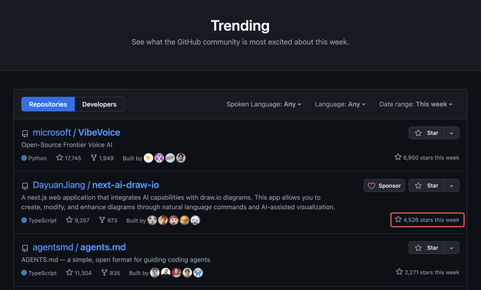Click the fork icon showing 1,949 forks
The width and height of the screenshot is (481, 290).
[x=94, y=158]
